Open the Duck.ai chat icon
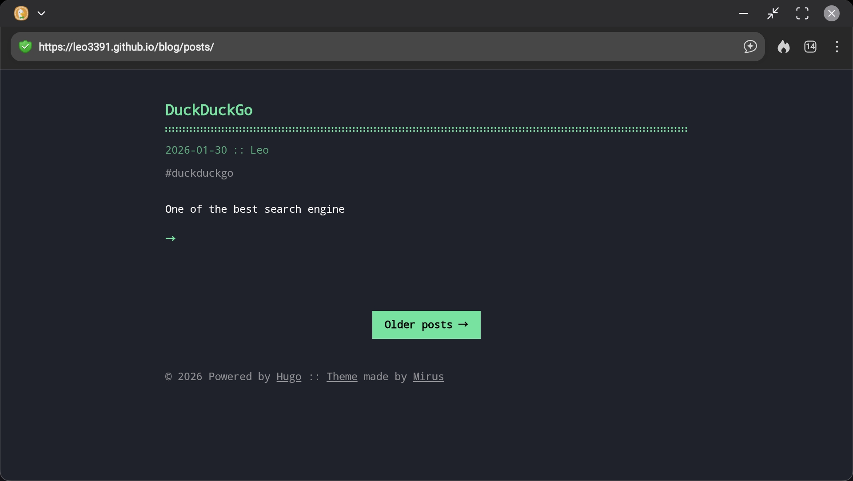The height and width of the screenshot is (481, 853). (x=750, y=47)
